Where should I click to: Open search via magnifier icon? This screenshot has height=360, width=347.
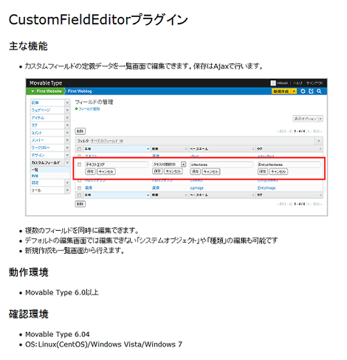click(319, 91)
